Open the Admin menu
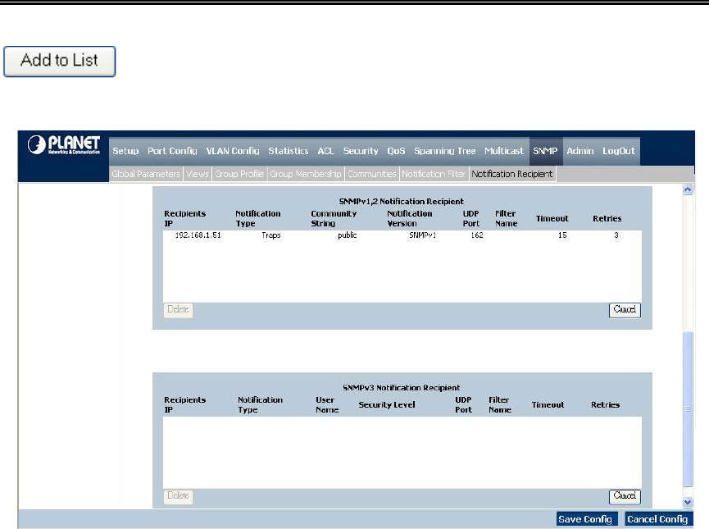The height and width of the screenshot is (529, 709). click(580, 151)
